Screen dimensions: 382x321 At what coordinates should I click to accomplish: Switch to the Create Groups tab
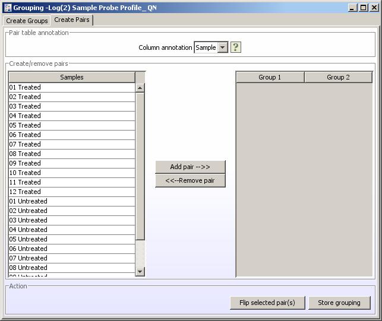click(27, 21)
